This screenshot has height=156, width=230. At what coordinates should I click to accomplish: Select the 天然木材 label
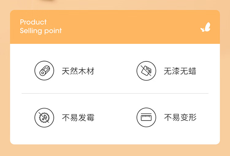coord(78,71)
